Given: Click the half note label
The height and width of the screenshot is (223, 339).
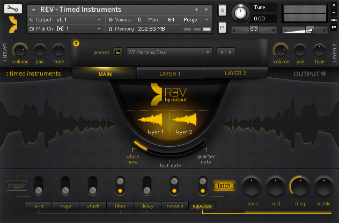Looking at the screenshot, I should pos(171,166).
